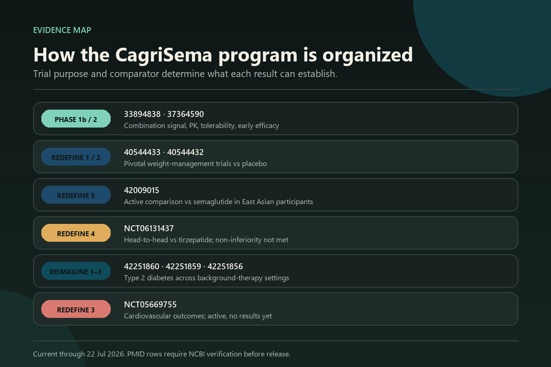This screenshot has height=367, width=551.
Task: Click PMIDs 42251860 · 42251859 · 42251856
Action: [x=183, y=267]
